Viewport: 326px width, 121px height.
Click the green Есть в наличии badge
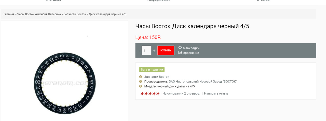tap(152, 70)
